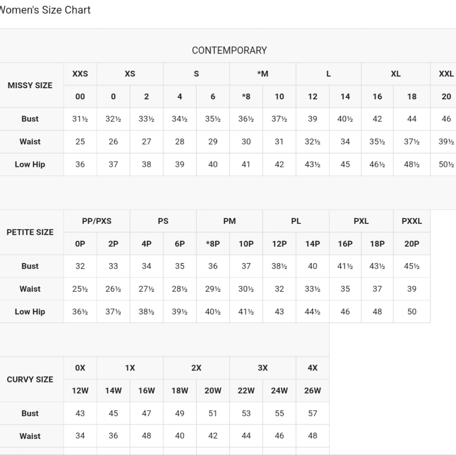This screenshot has width=456, height=455.
Task: Click the 0X curvy column header
Action: click(x=80, y=368)
